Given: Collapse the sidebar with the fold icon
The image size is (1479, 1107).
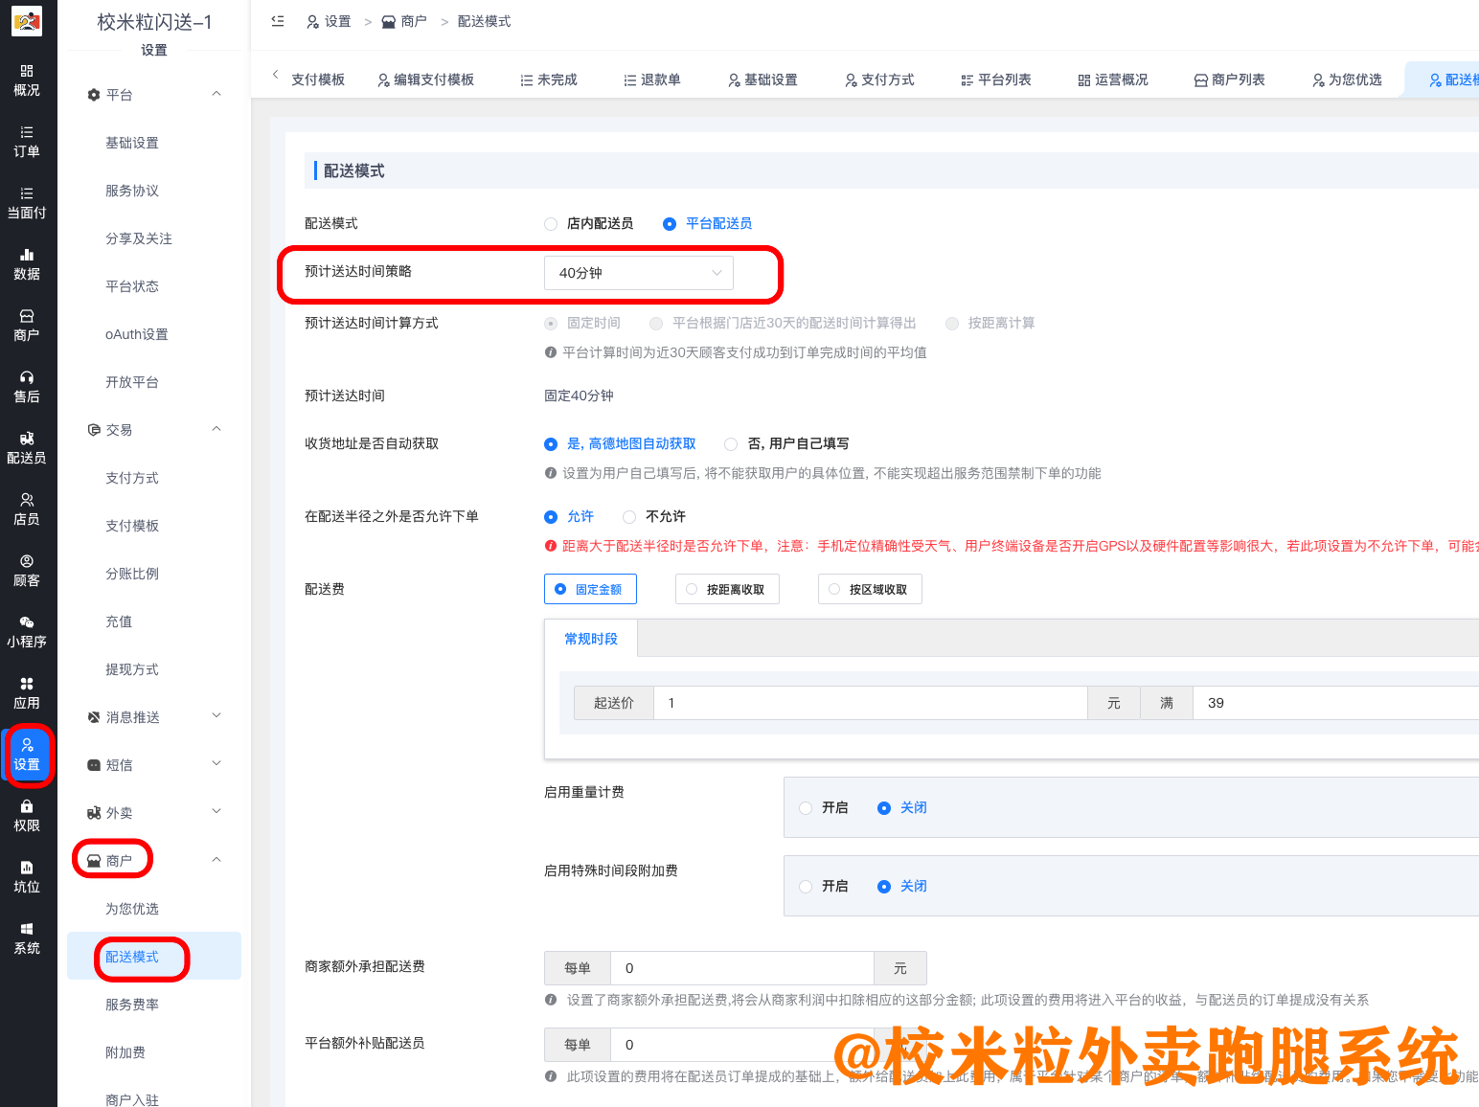Looking at the screenshot, I should pyautogui.click(x=278, y=21).
